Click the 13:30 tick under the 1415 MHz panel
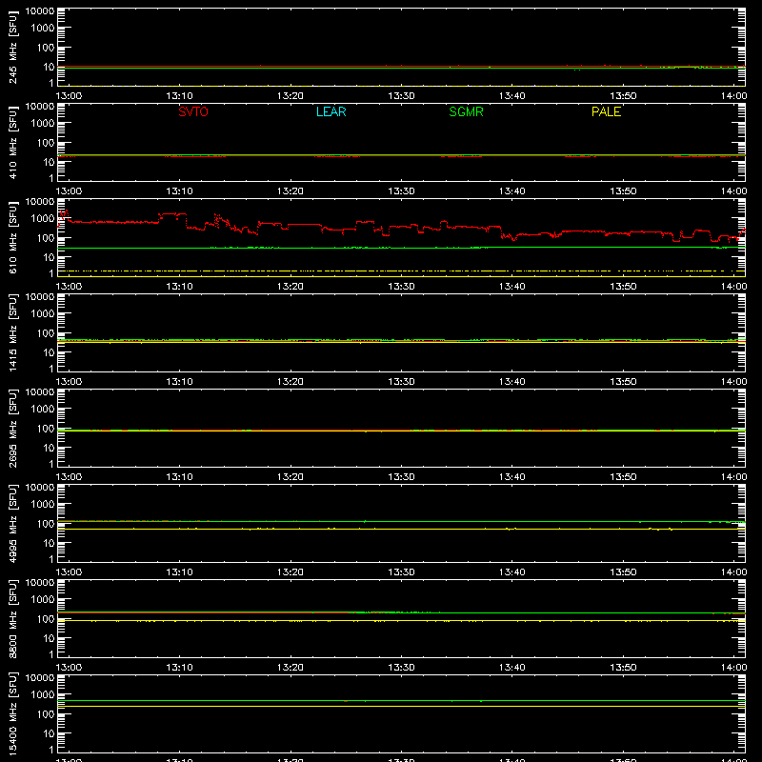Image resolution: width=762 pixels, height=762 pixels. [401, 382]
